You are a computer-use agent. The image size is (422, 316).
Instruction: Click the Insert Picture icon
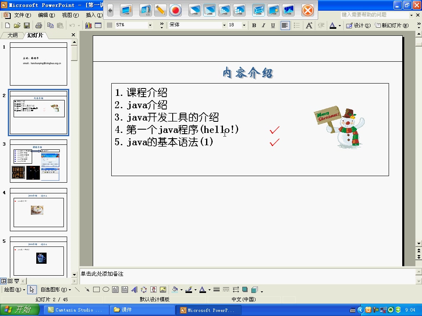[163, 289]
